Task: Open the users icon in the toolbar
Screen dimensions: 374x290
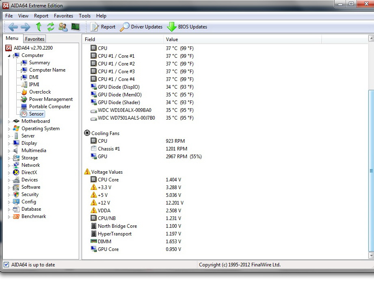Action: [x=63, y=27]
